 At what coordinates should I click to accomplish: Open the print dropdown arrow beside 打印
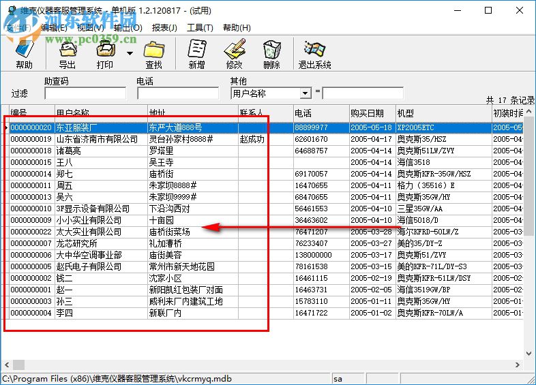[x=130, y=53]
